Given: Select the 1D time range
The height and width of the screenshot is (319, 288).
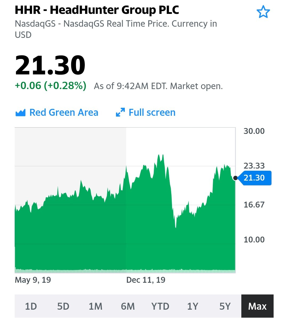Looking at the screenshot, I should coord(31,306).
